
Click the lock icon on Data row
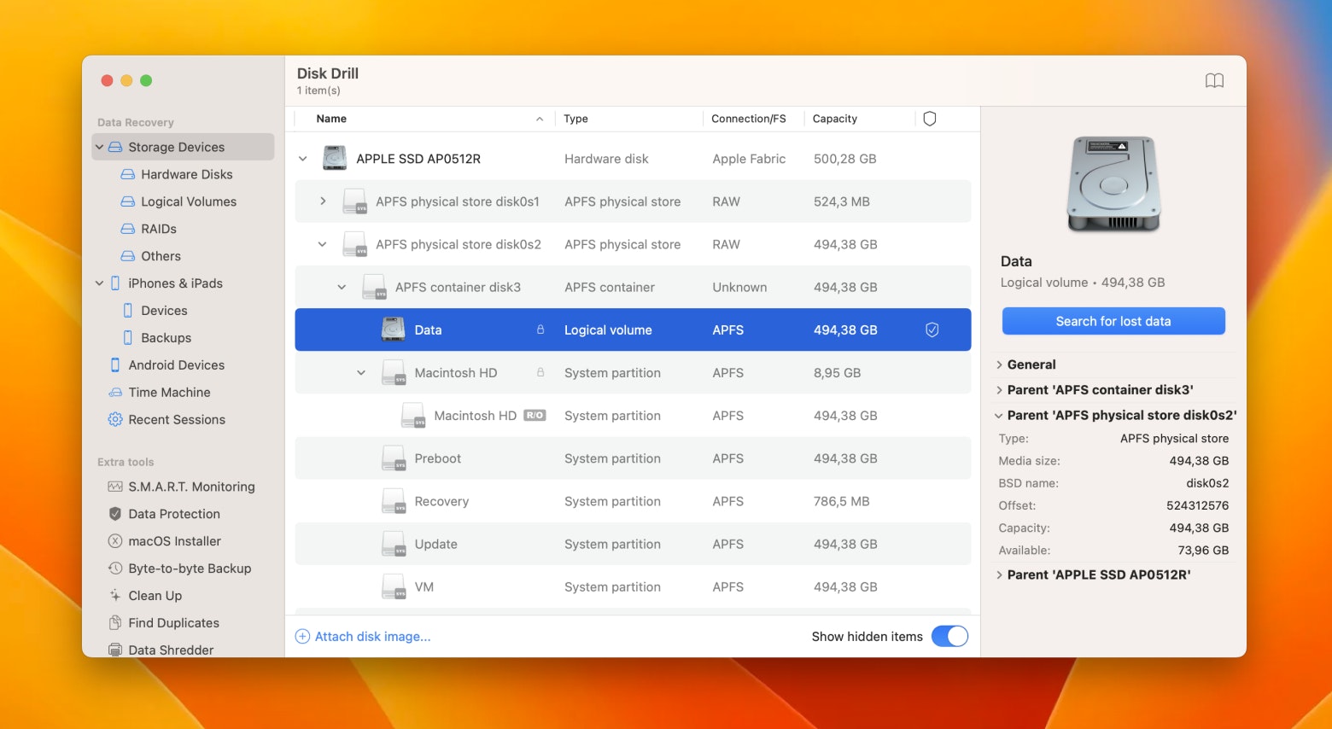540,330
